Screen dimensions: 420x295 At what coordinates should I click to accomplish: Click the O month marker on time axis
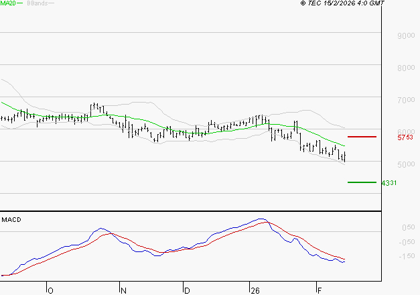tap(50, 291)
